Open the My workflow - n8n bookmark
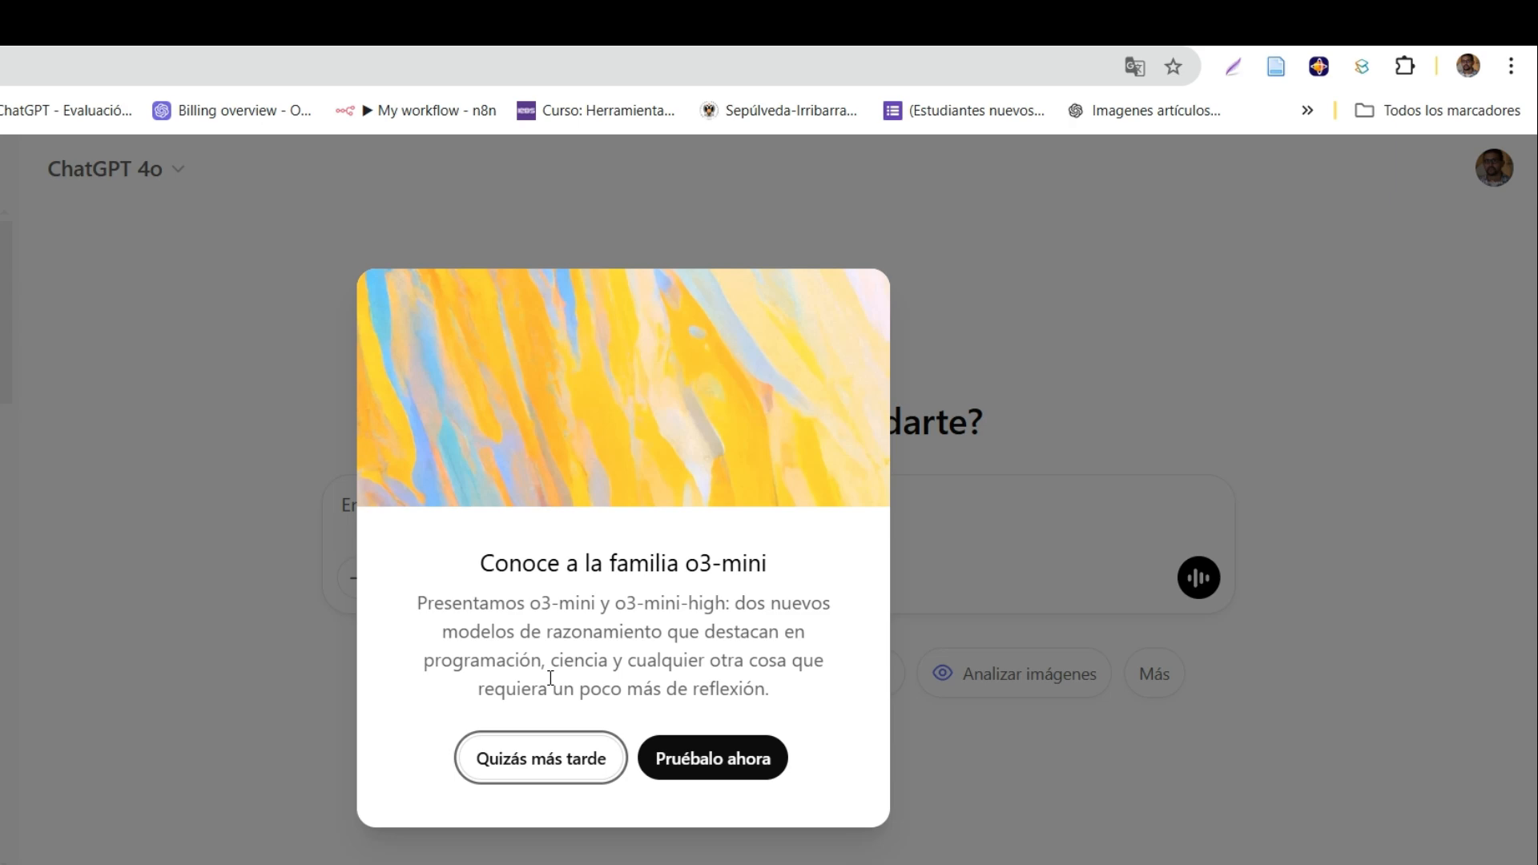Viewport: 1538px width, 865px height. (x=416, y=111)
